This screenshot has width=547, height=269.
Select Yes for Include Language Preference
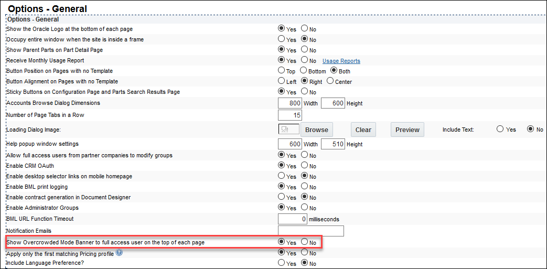[x=281, y=263]
